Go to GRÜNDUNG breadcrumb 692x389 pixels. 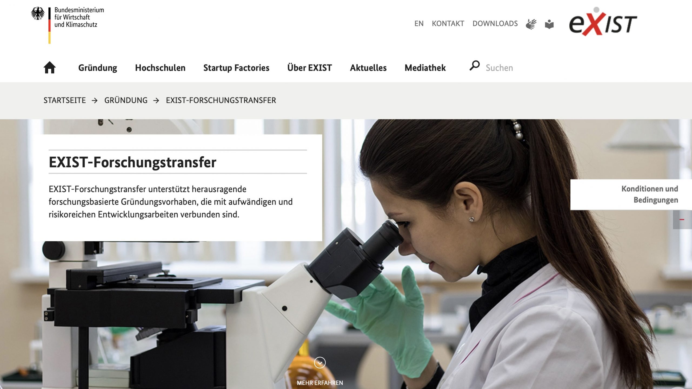tap(126, 100)
